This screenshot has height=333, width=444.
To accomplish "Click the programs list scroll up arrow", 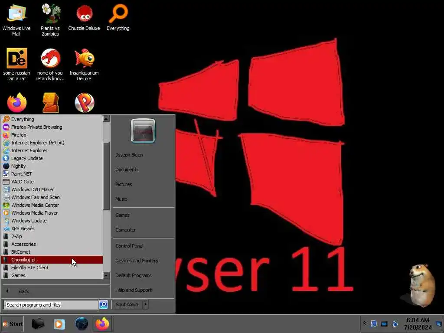I will click(106, 119).
